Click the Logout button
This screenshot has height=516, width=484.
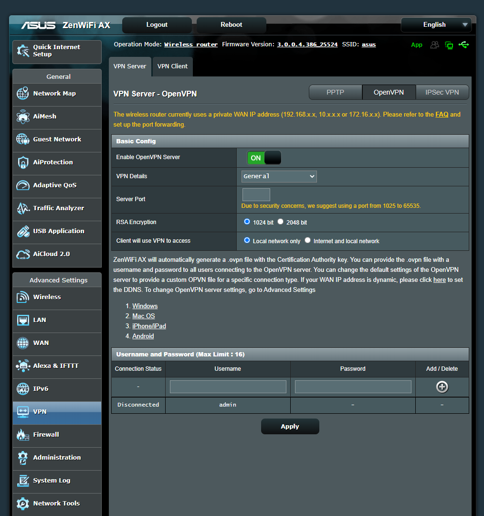157,25
